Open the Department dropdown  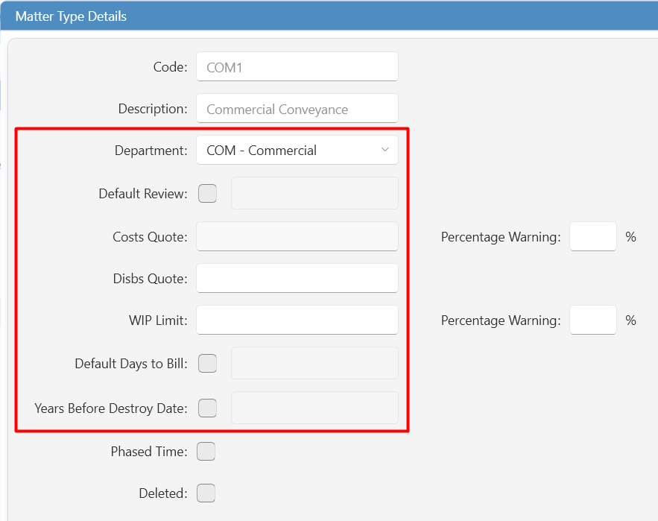pyautogui.click(x=297, y=150)
